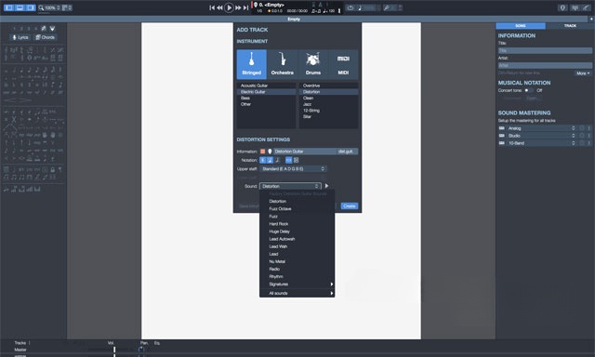The width and height of the screenshot is (595, 357).
Task: Open the zoom percentage dropdown
Action: coord(49,7)
